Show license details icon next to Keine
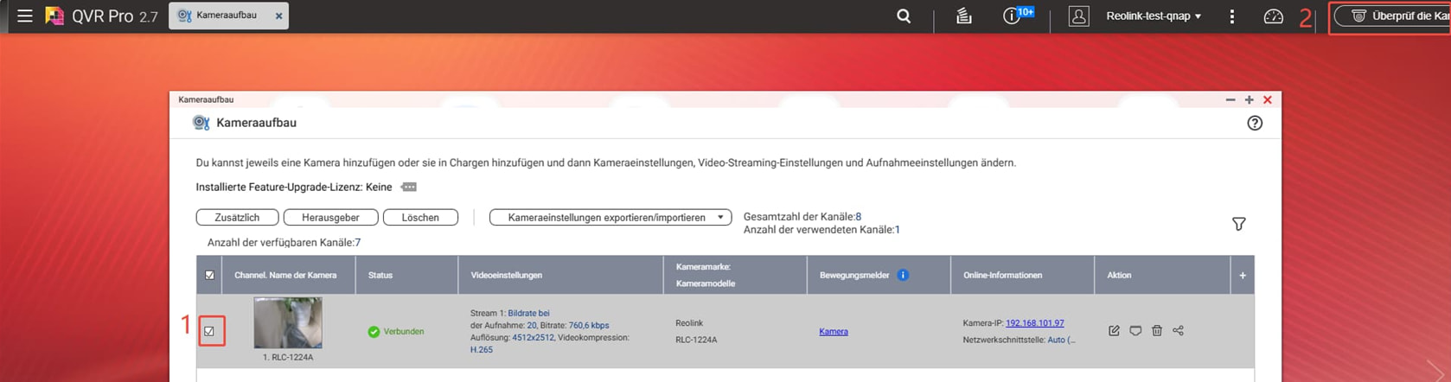This screenshot has height=382, width=1451. (409, 187)
